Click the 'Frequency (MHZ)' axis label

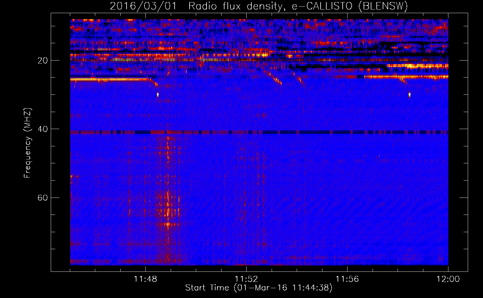(27, 143)
